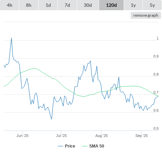
Task: Click the remove graph button
Action: coord(146,15)
